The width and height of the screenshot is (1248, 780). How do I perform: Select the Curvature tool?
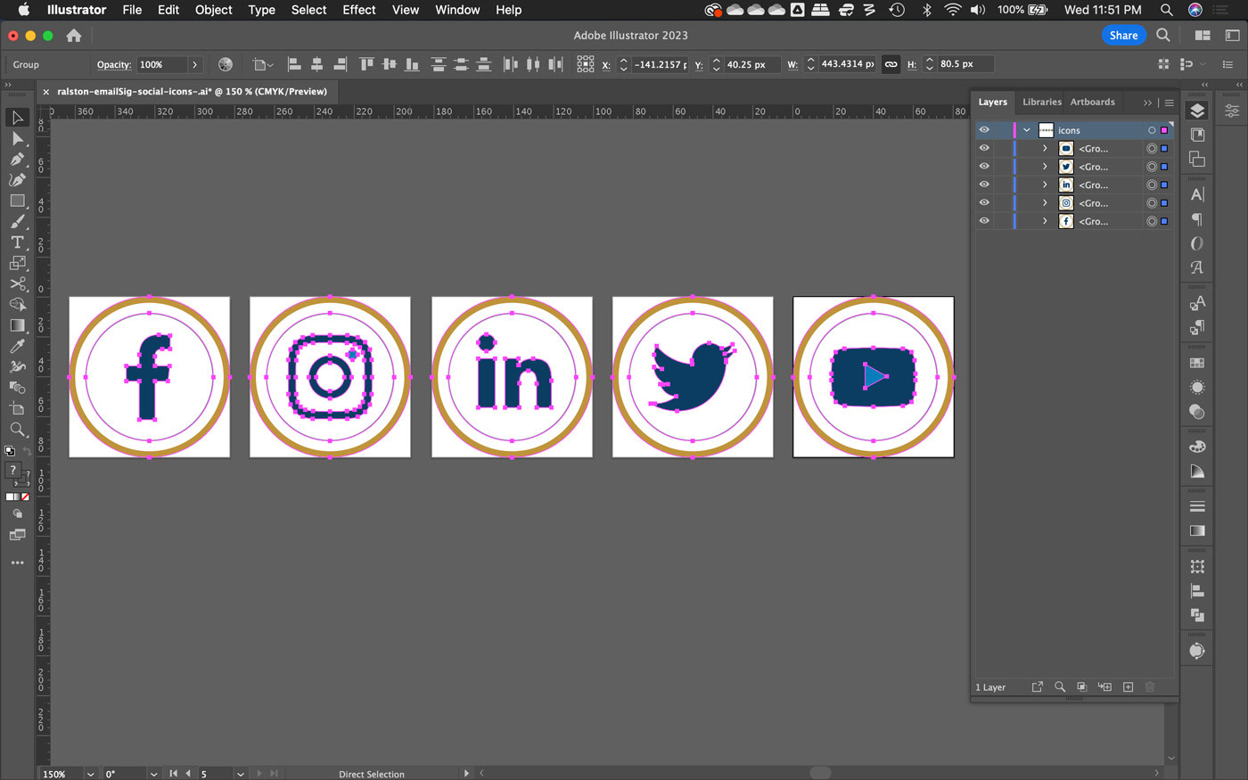(x=17, y=180)
